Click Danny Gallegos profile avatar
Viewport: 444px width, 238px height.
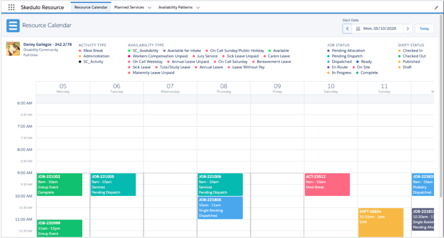[x=13, y=49]
